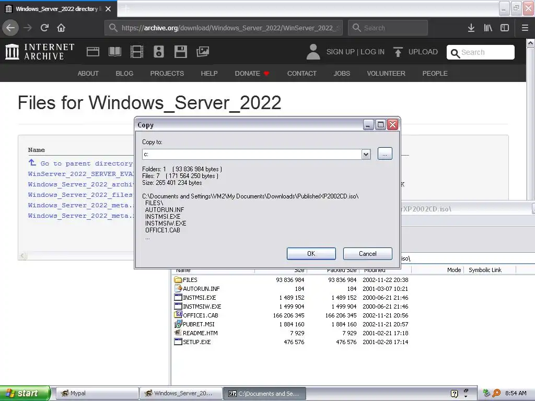Open WinServer_2022_SERVER_EVAL file link
The image size is (535, 401).
point(81,174)
